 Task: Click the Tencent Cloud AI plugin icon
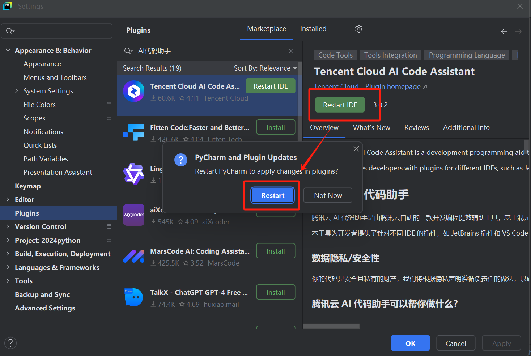(134, 91)
